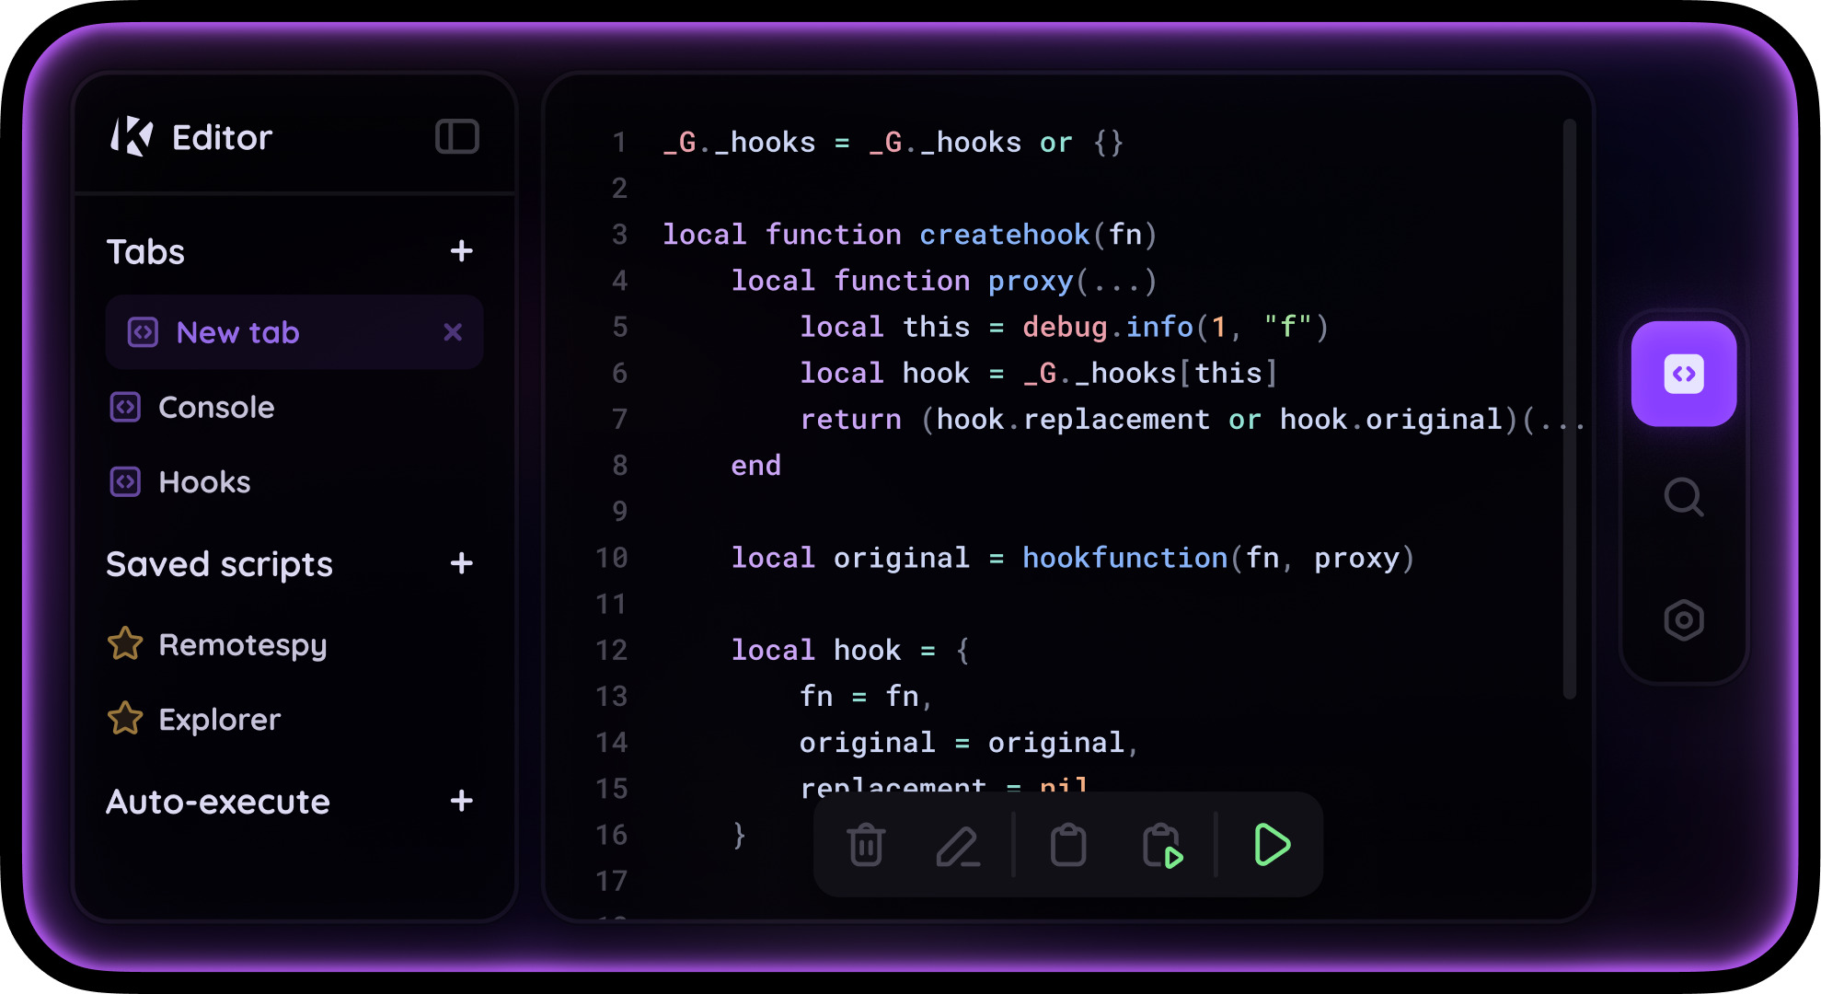Toggle the sidebar panel collapse icon

[x=456, y=137]
